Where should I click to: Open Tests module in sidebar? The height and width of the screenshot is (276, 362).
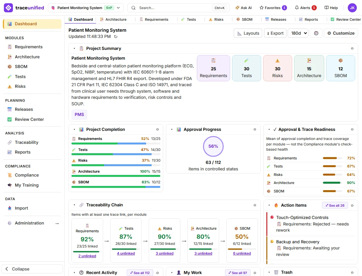point(32,76)
